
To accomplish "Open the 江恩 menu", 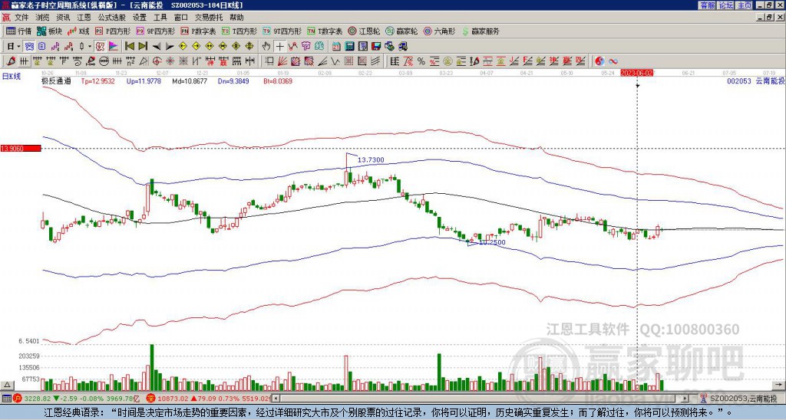I will 84,18.
